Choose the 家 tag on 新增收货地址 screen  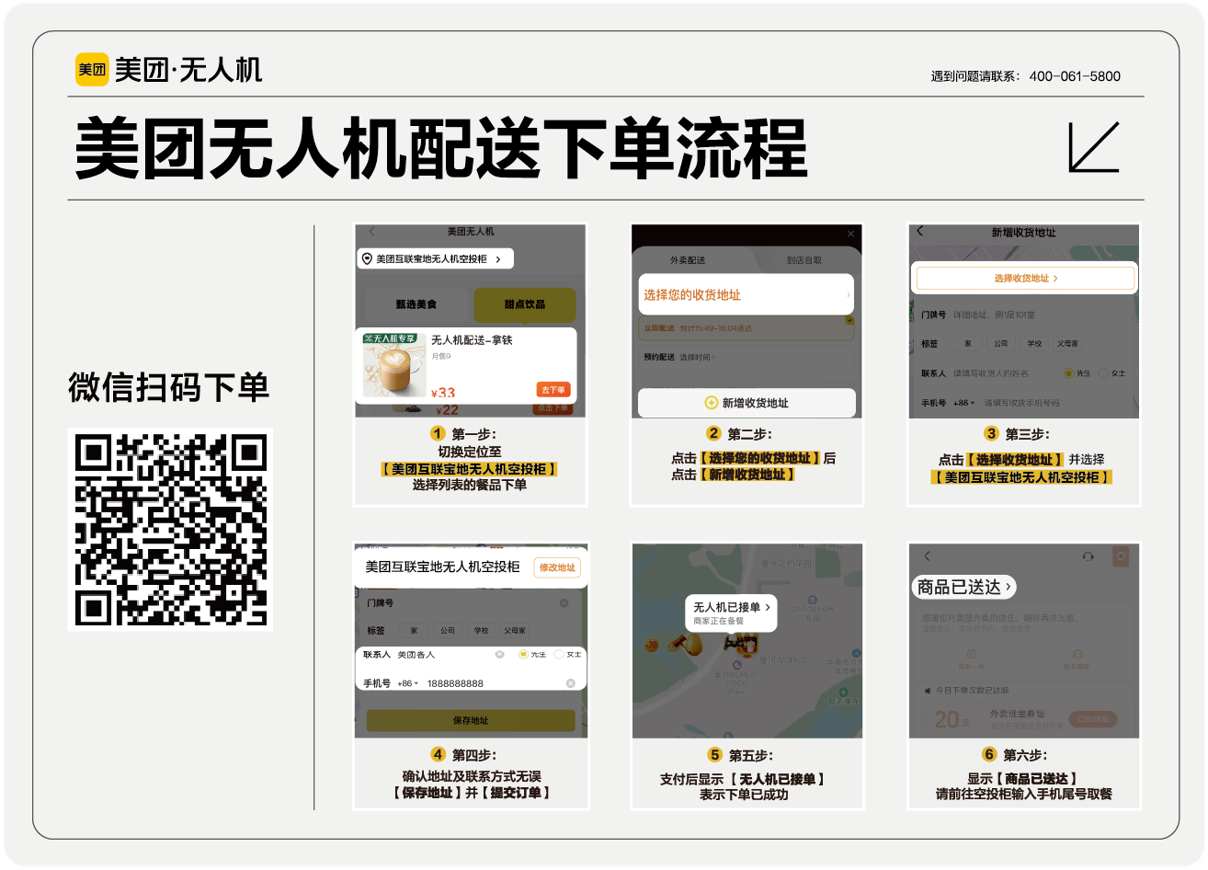click(967, 344)
